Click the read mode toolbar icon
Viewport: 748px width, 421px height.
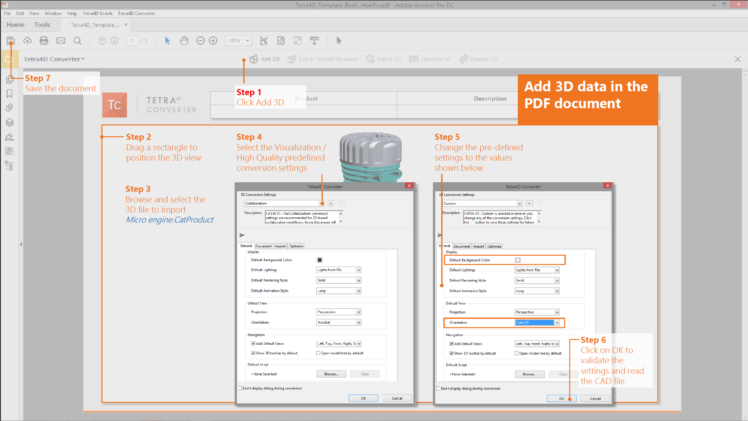[314, 41]
